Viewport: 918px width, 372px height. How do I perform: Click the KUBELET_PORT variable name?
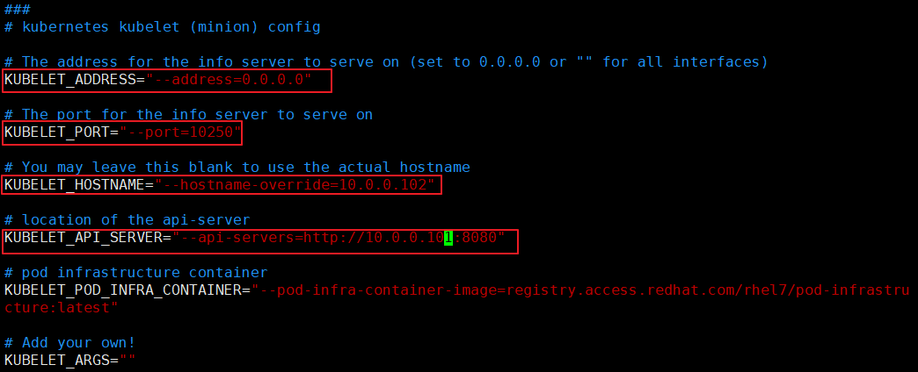pyautogui.click(x=55, y=132)
